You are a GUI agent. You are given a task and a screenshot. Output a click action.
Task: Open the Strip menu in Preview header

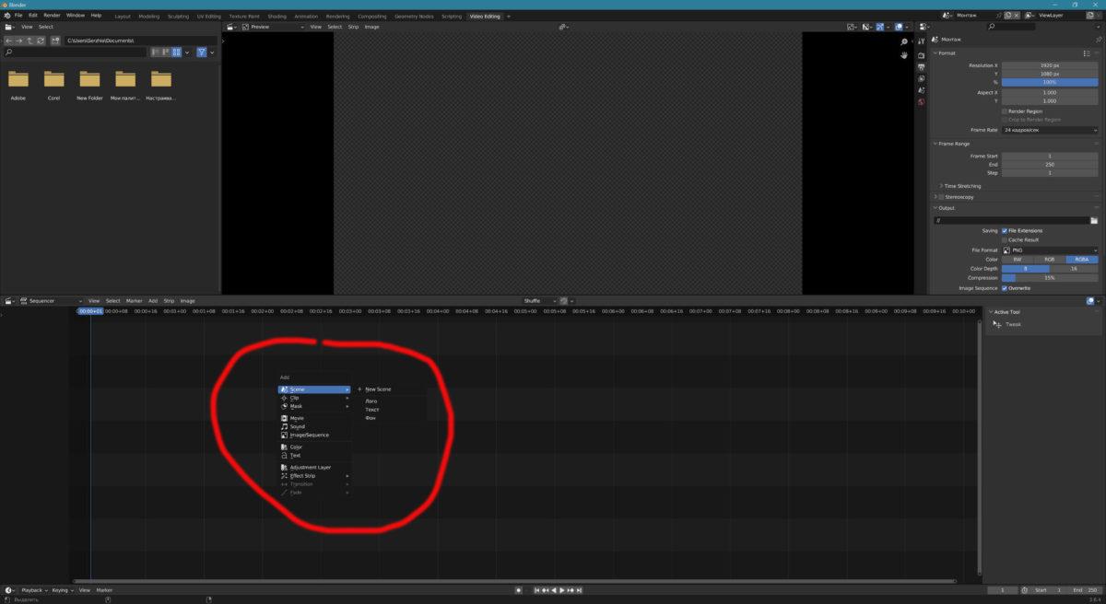point(353,27)
